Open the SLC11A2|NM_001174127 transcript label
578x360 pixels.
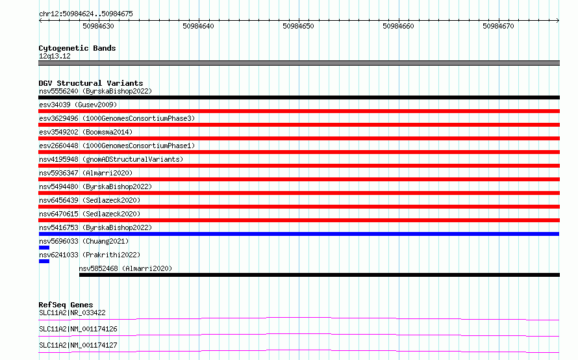coord(78,345)
